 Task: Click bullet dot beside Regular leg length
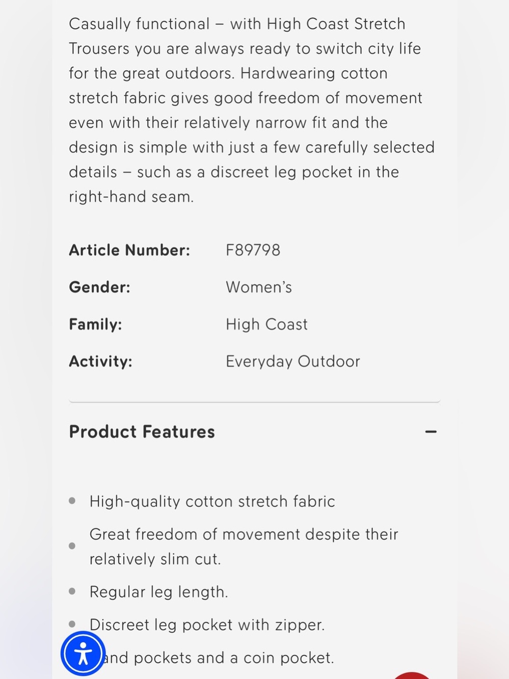[72, 591]
